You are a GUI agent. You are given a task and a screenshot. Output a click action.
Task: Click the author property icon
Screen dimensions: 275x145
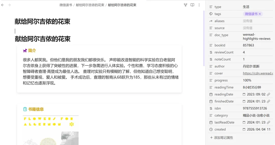(211, 66)
